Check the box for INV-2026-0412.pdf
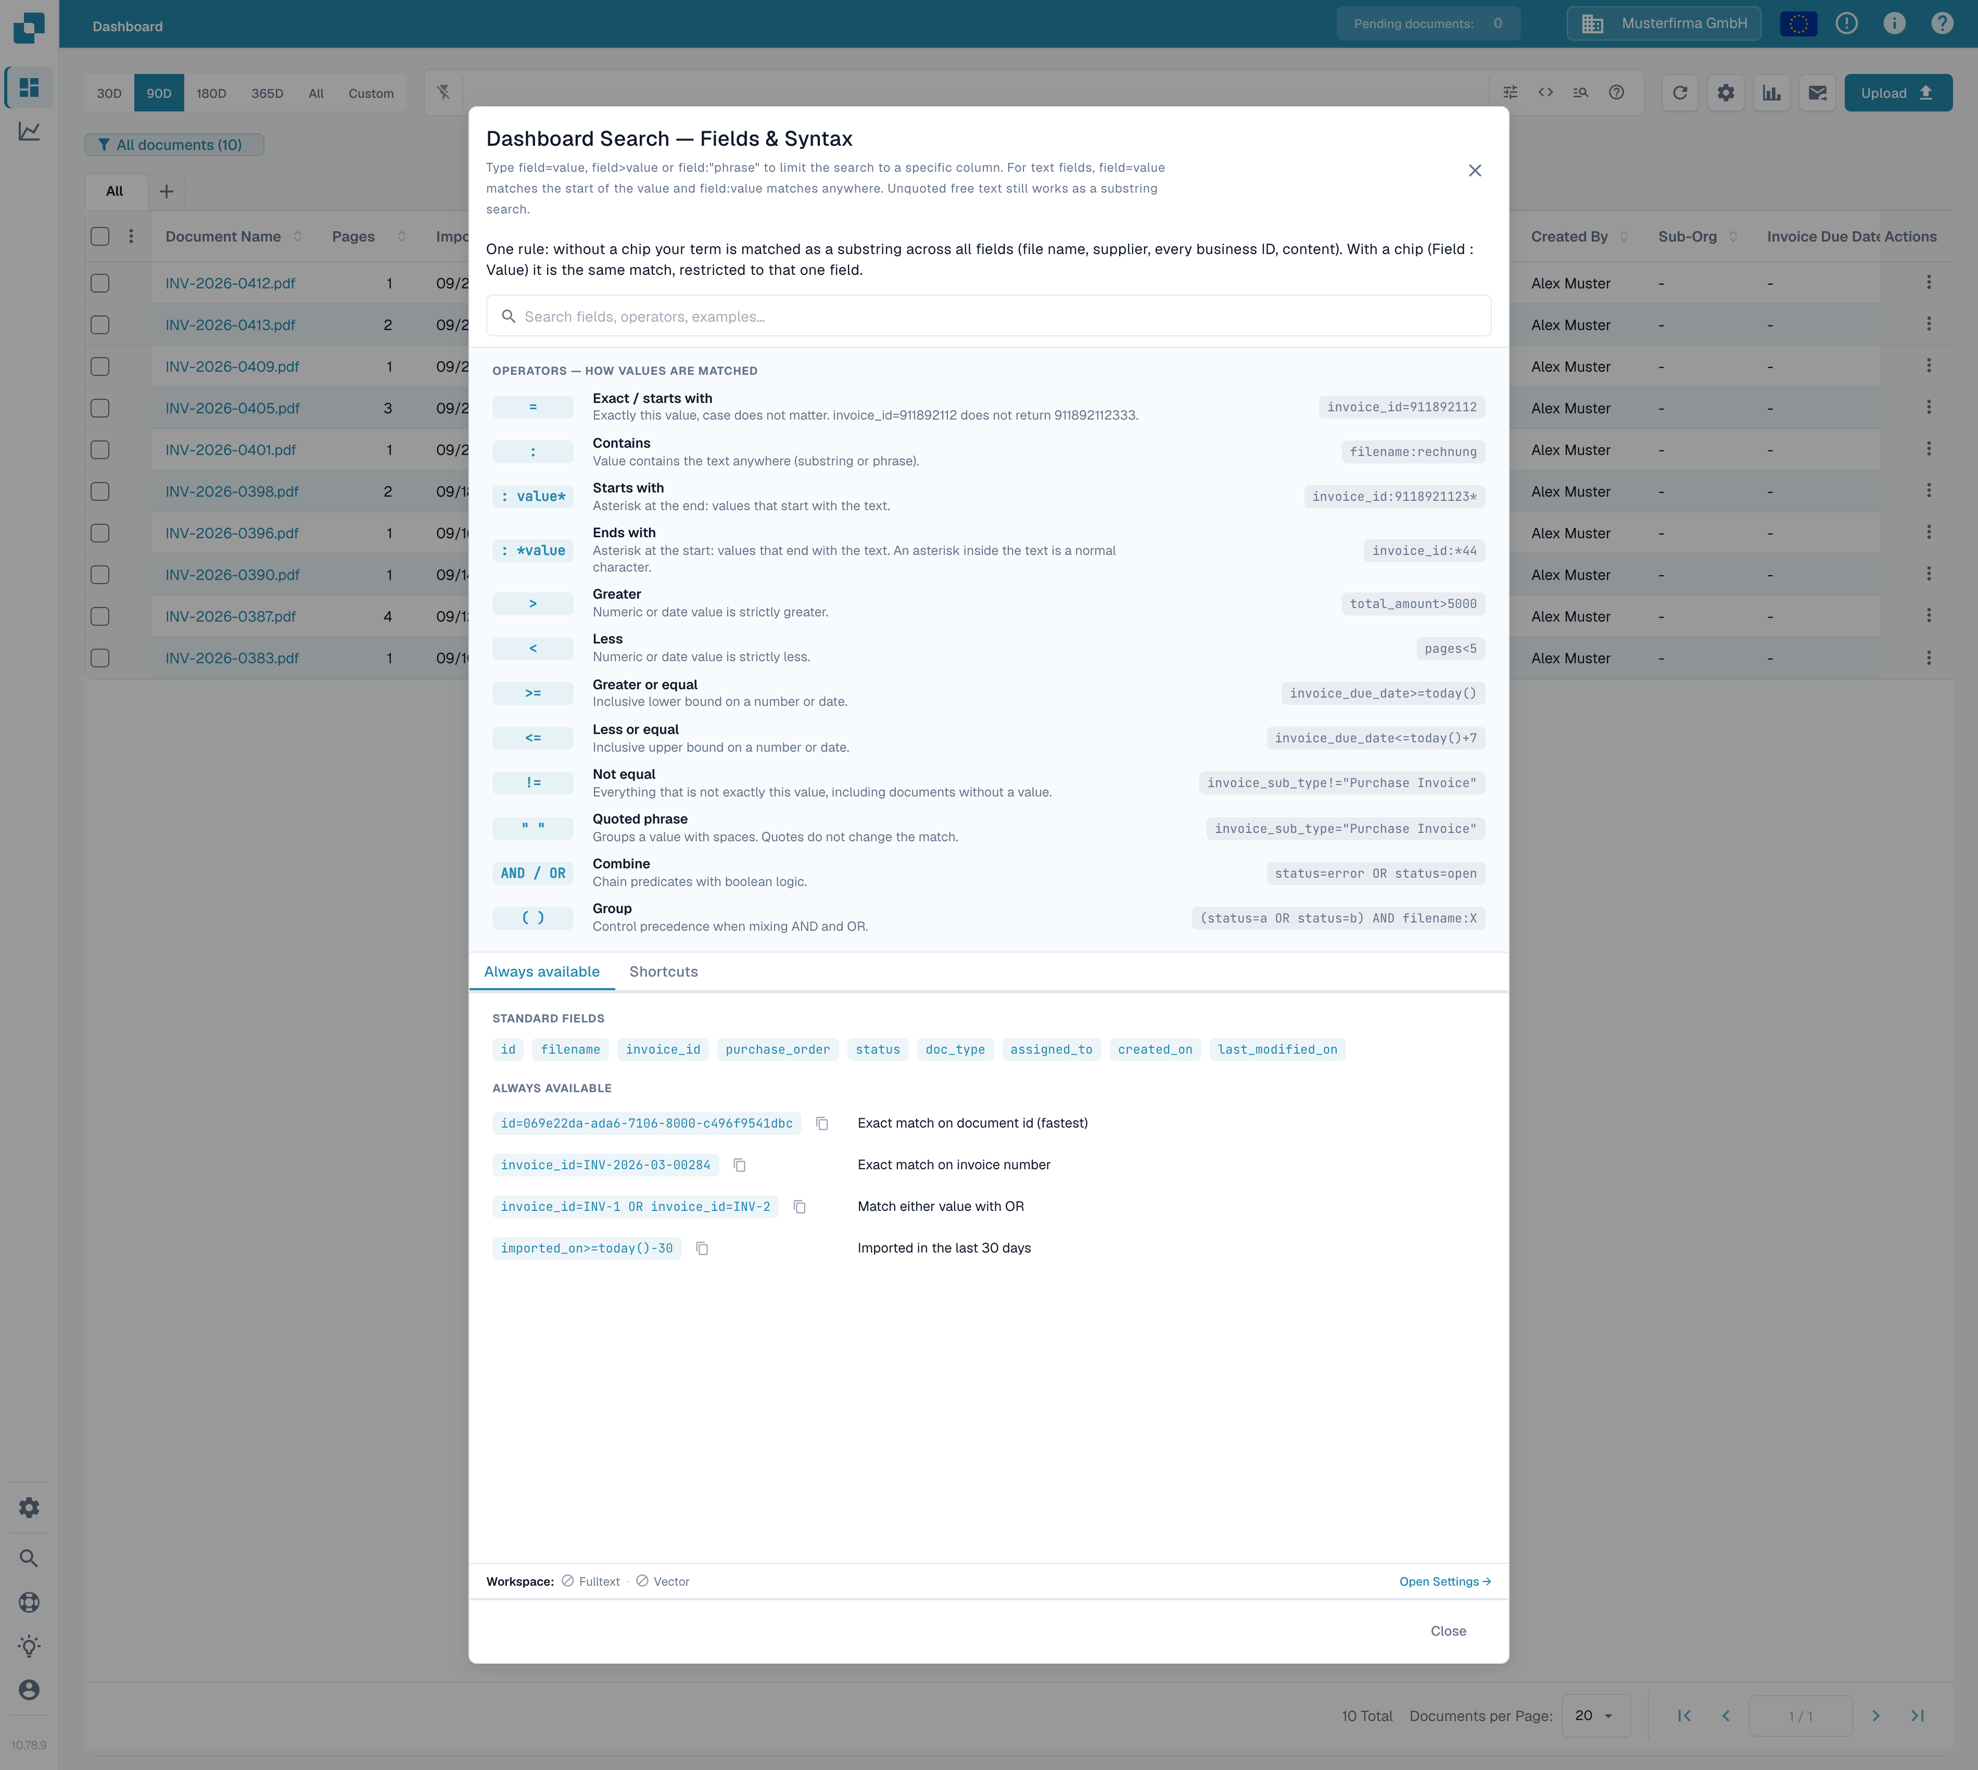Image resolution: width=1978 pixels, height=1770 pixels. coord(100,283)
